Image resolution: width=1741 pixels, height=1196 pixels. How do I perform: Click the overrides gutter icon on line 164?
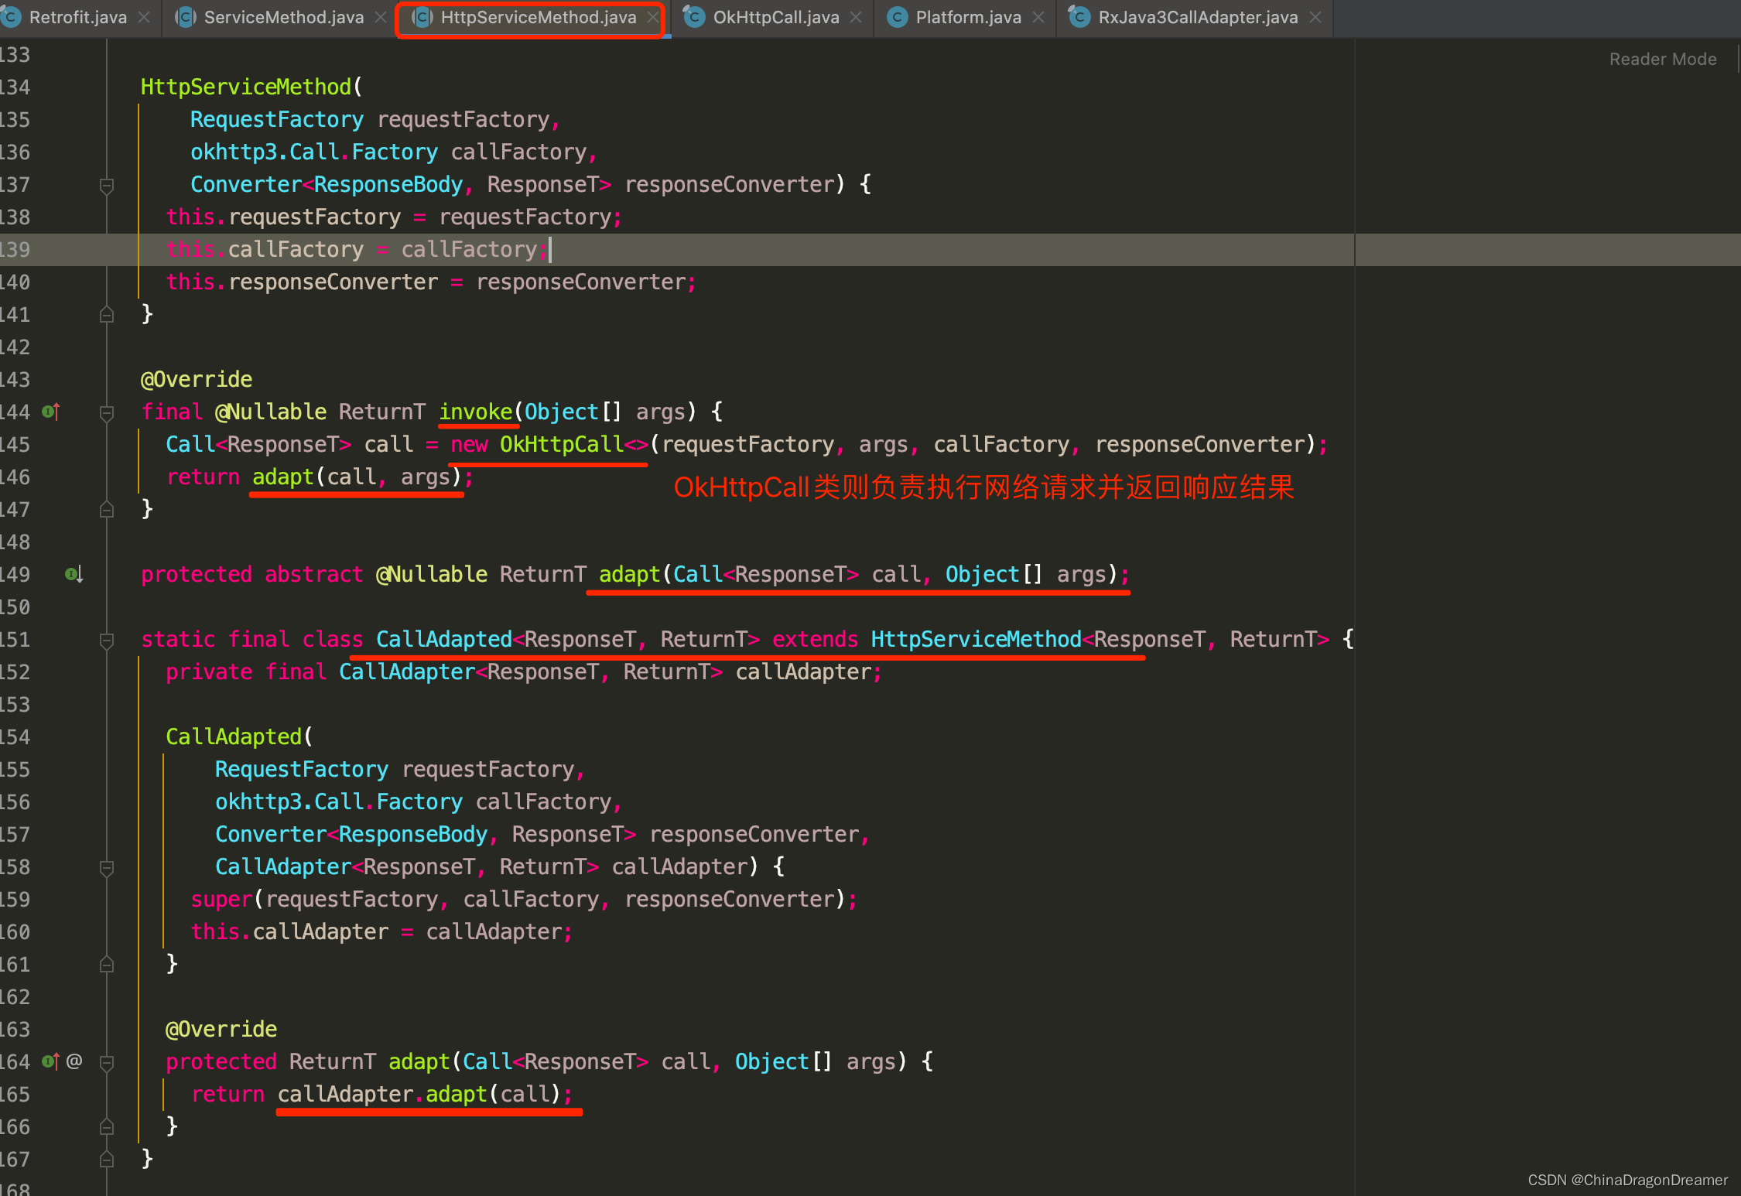51,1061
